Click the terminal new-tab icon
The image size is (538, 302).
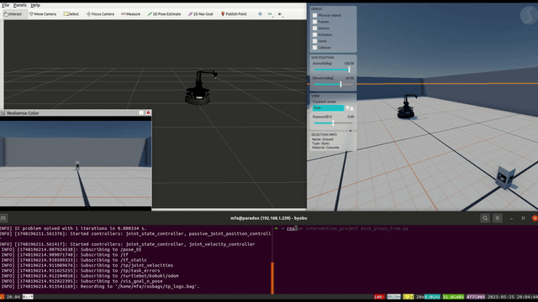pos(3,218)
